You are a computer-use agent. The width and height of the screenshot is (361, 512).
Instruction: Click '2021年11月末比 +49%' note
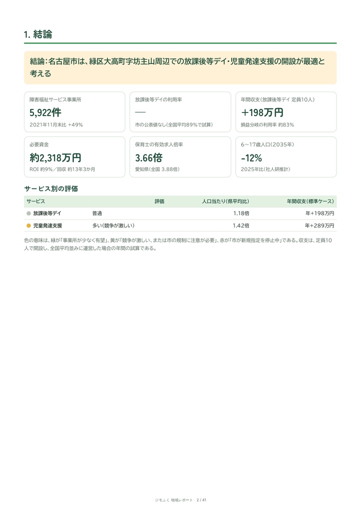[56, 124]
